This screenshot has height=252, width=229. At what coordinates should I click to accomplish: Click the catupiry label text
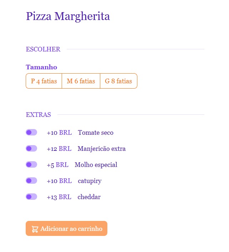click(x=90, y=181)
